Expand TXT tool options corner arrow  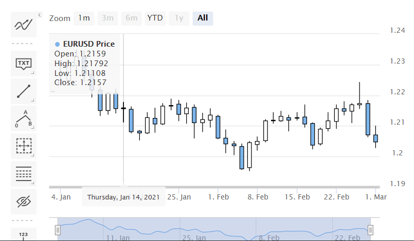pos(33,73)
